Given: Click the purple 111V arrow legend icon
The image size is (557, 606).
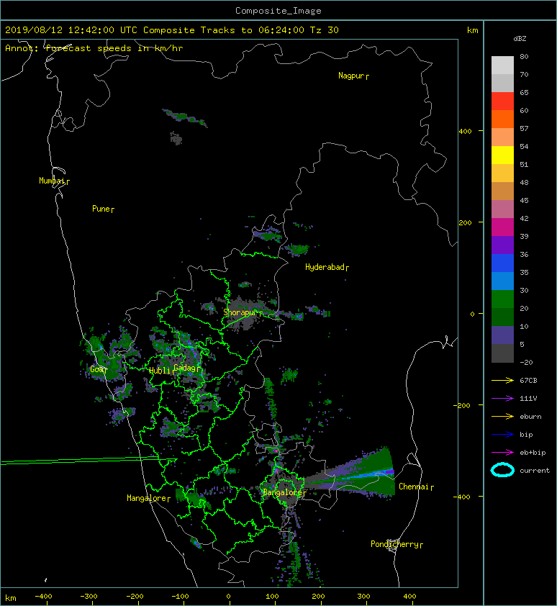Looking at the screenshot, I should pyautogui.click(x=502, y=399).
